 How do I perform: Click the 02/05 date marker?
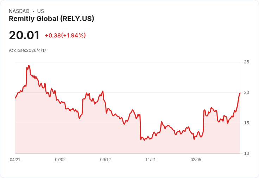196,160
